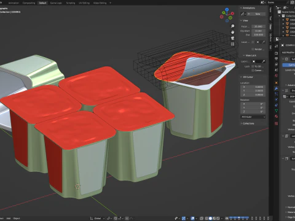Enable Lock To 3D Cursor checkbox
Viewport: 295px width, 221px height.
tap(253, 66)
